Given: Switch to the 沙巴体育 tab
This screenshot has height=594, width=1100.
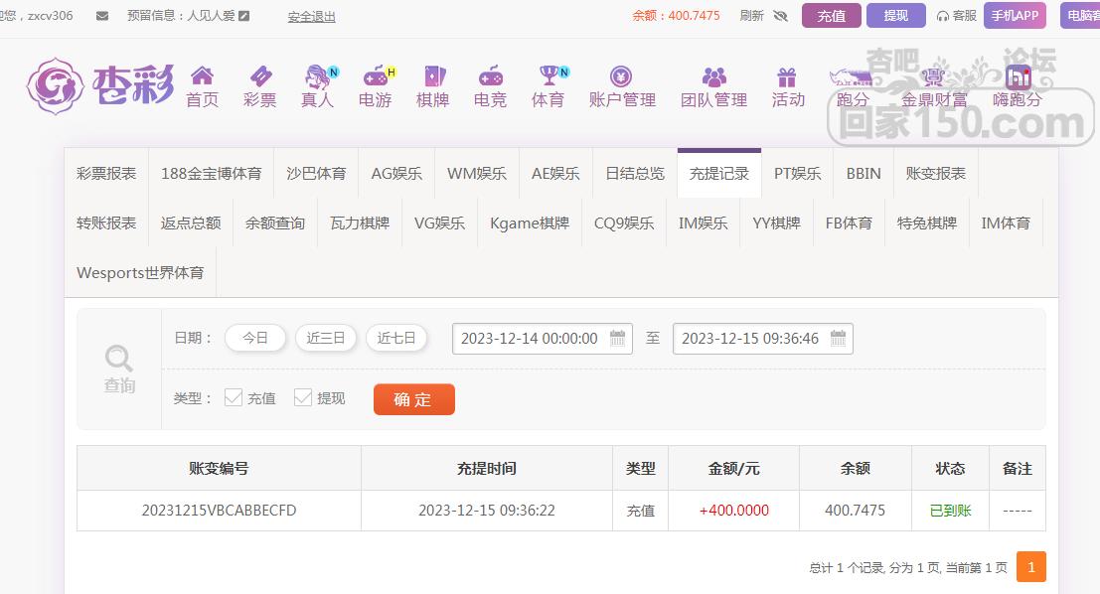Looking at the screenshot, I should [316, 173].
